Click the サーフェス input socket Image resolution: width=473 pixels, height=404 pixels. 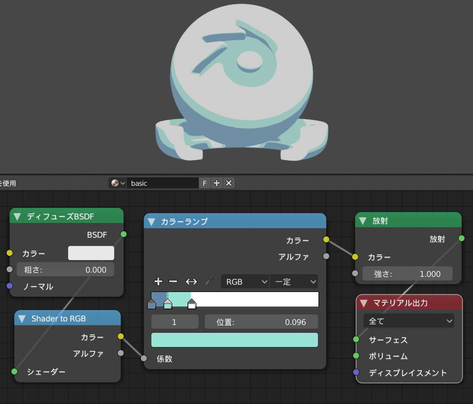(x=356, y=340)
